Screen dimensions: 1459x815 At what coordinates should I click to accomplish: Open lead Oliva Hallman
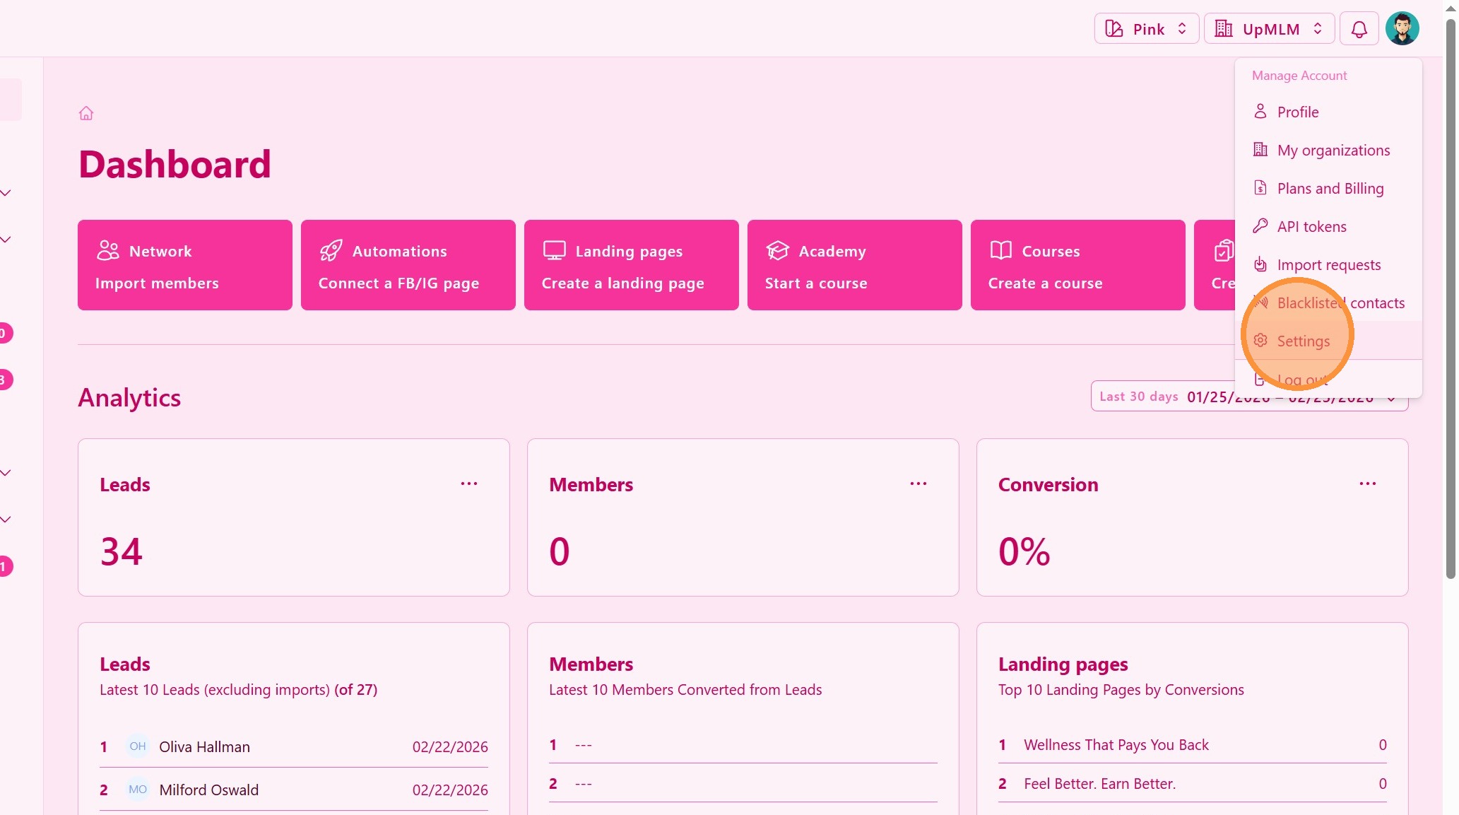pos(204,747)
